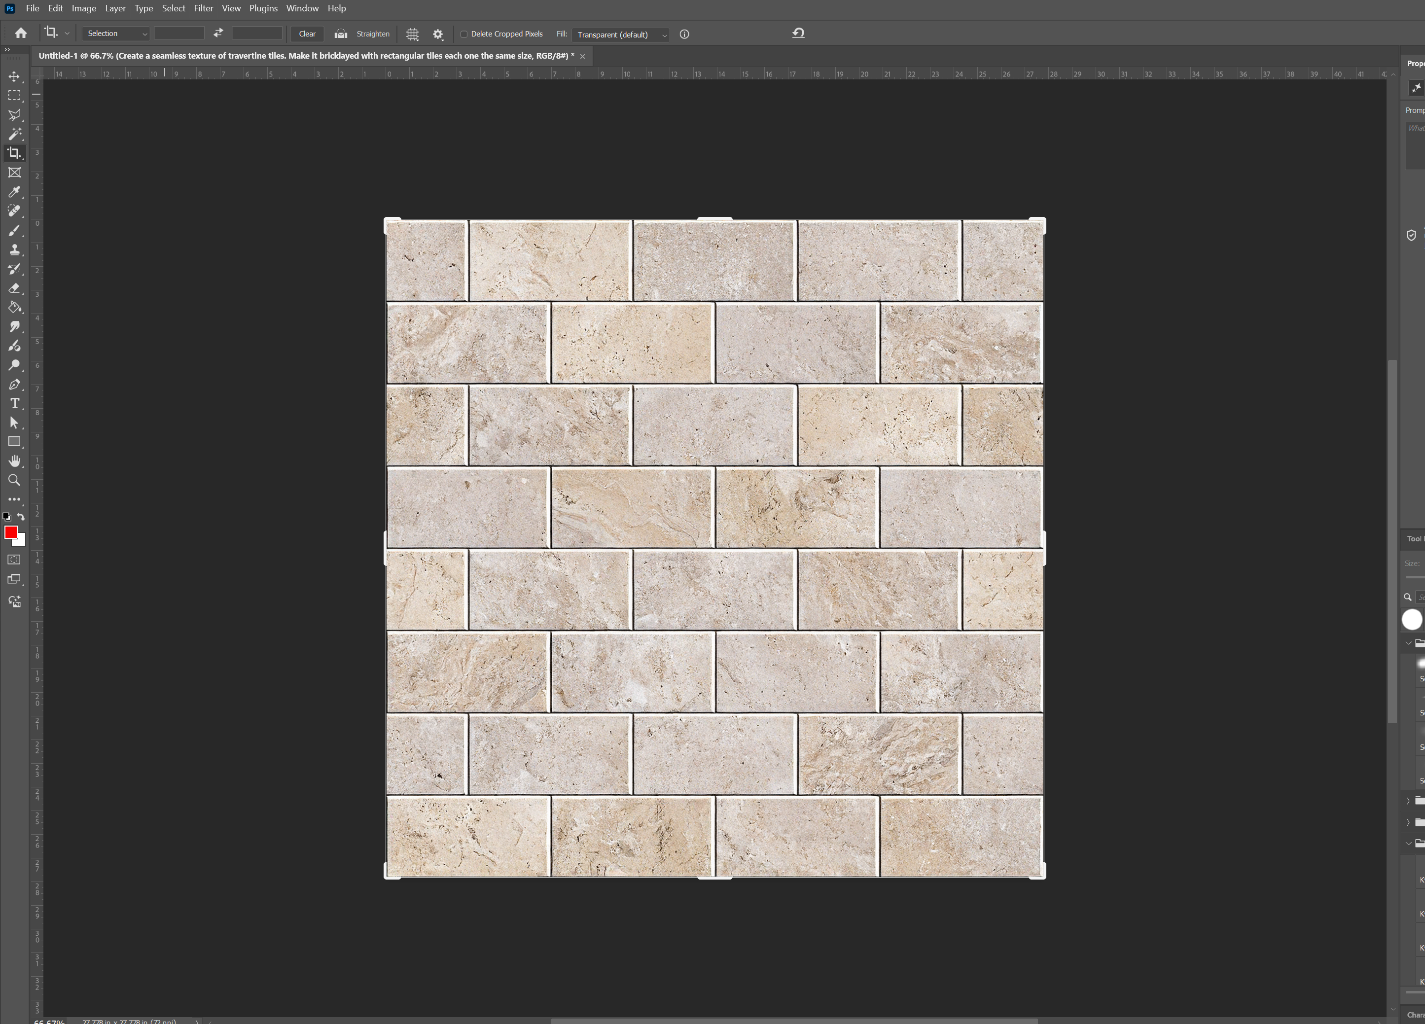This screenshot has height=1024, width=1425.
Task: Open the crop tool preset picker arrow
Action: coord(67,34)
